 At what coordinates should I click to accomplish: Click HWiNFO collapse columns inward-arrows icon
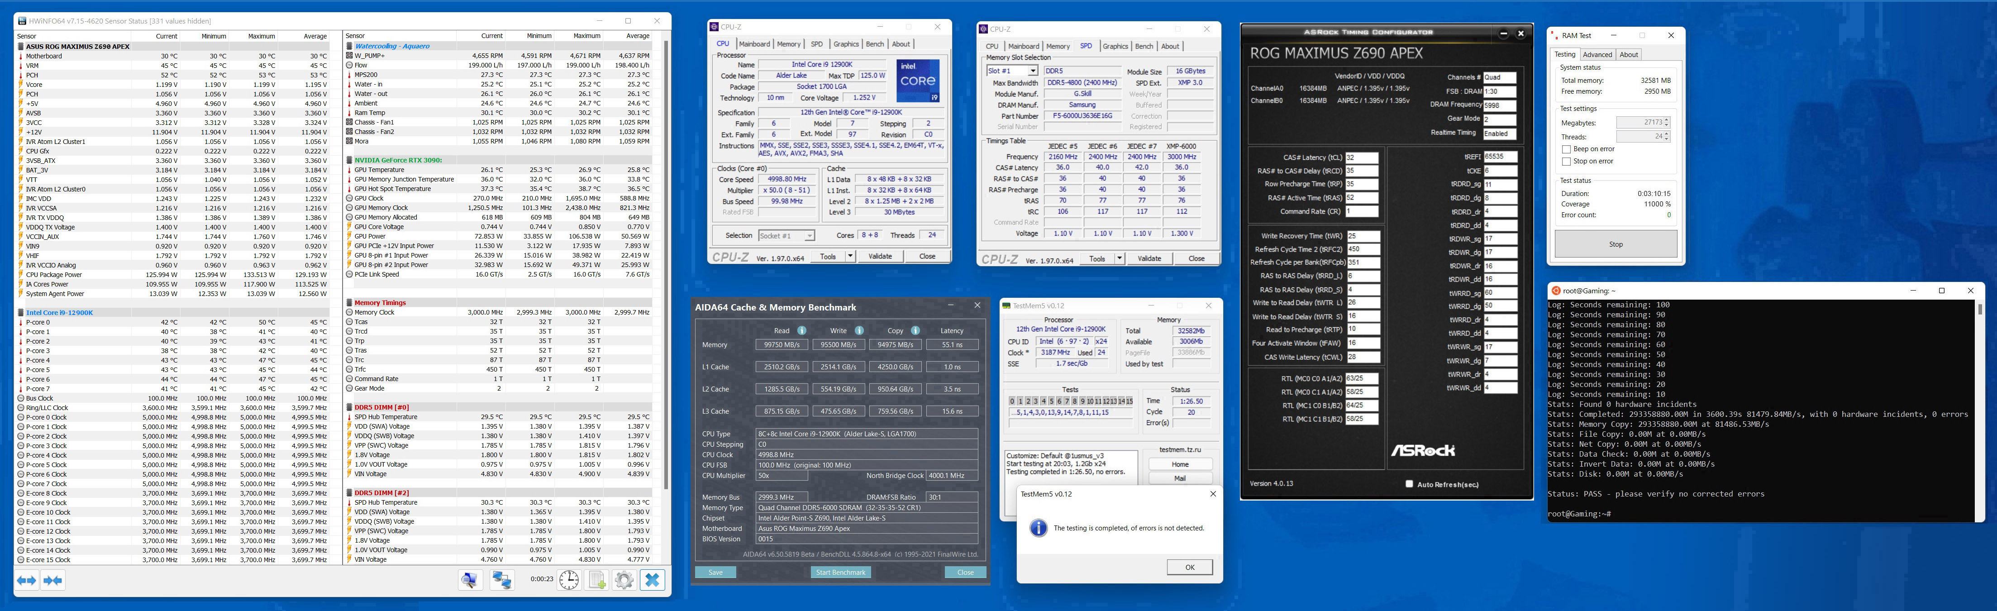click(x=52, y=580)
